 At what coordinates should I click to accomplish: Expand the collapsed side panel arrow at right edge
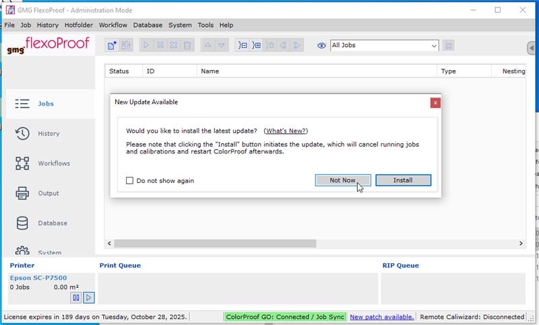pos(532,48)
